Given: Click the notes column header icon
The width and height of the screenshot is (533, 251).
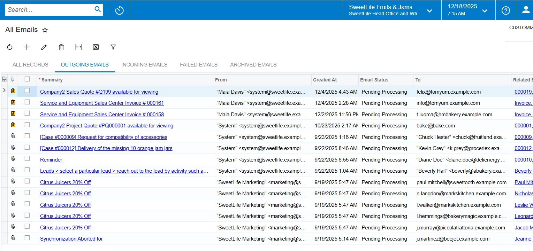Looking at the screenshot, I should click(4, 79).
